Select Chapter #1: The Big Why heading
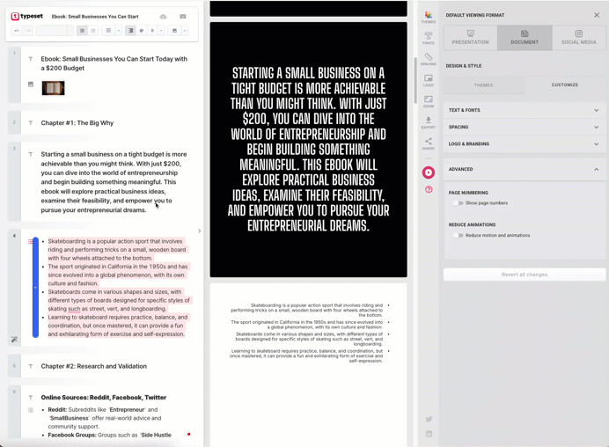Screen dimensions: 609x447 [77, 123]
